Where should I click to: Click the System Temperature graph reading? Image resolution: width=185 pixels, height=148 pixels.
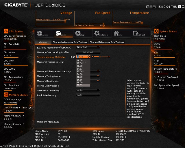(127, 22)
